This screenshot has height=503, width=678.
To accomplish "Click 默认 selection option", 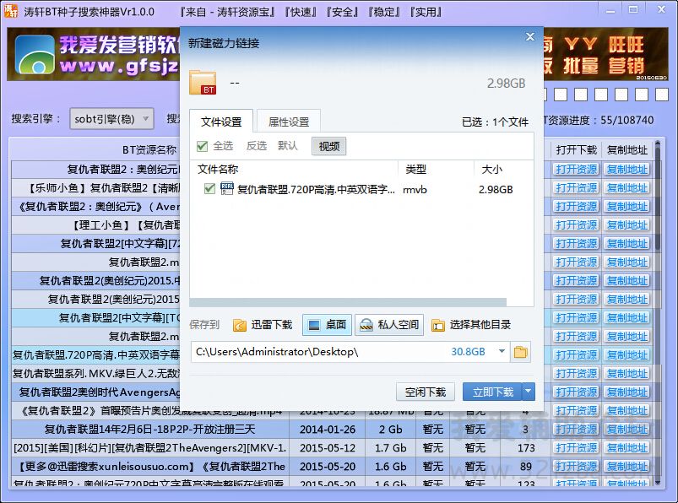I will click(x=288, y=146).
